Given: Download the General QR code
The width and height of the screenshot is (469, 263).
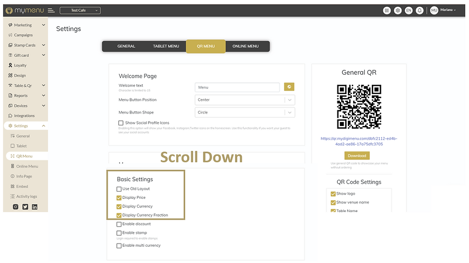Looking at the screenshot, I should coord(357,156).
